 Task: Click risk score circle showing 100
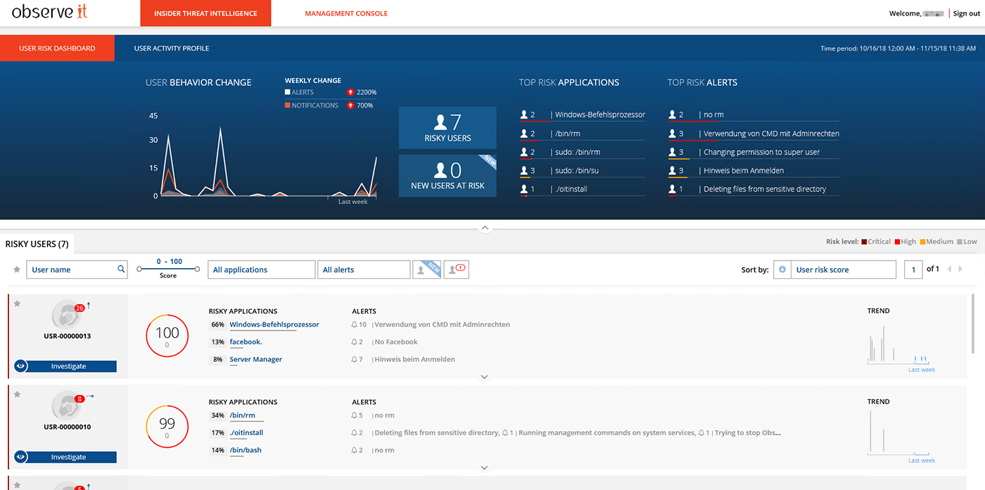(x=167, y=336)
